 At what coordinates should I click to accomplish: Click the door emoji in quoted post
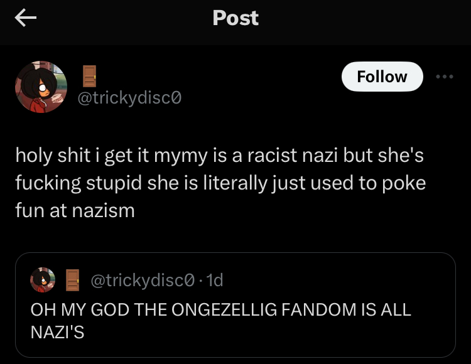72,281
